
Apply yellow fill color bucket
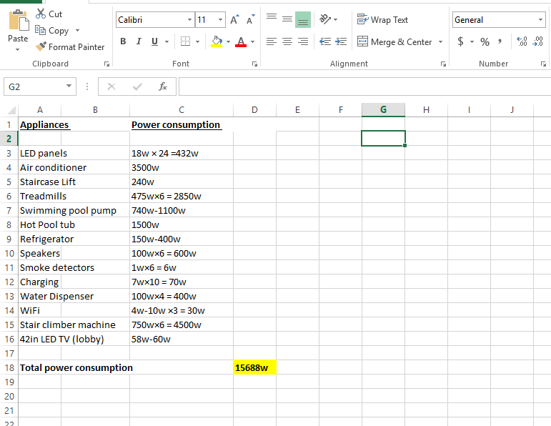point(217,41)
